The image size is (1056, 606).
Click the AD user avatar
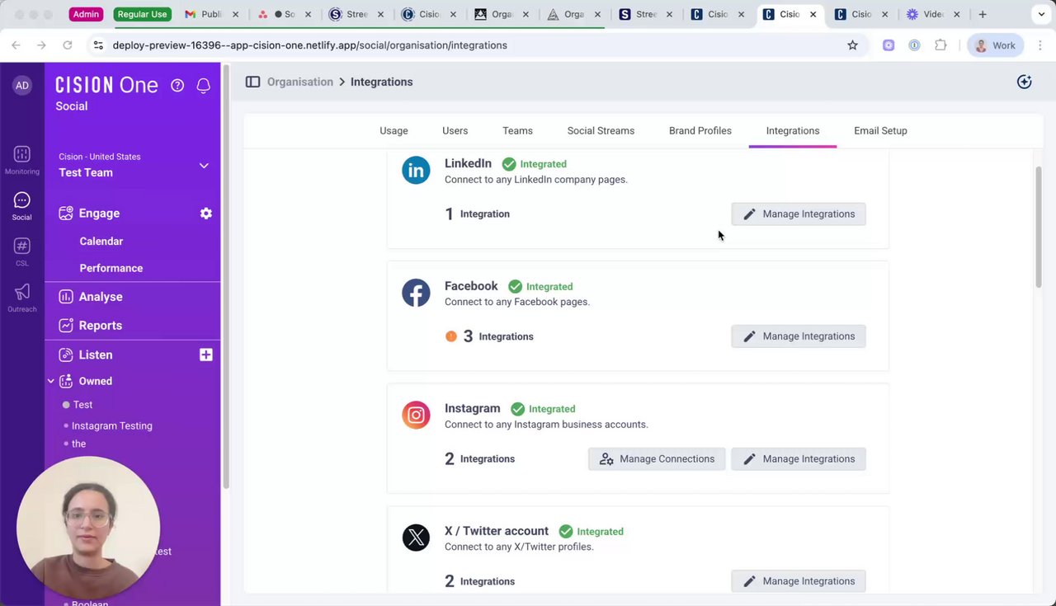(x=22, y=85)
